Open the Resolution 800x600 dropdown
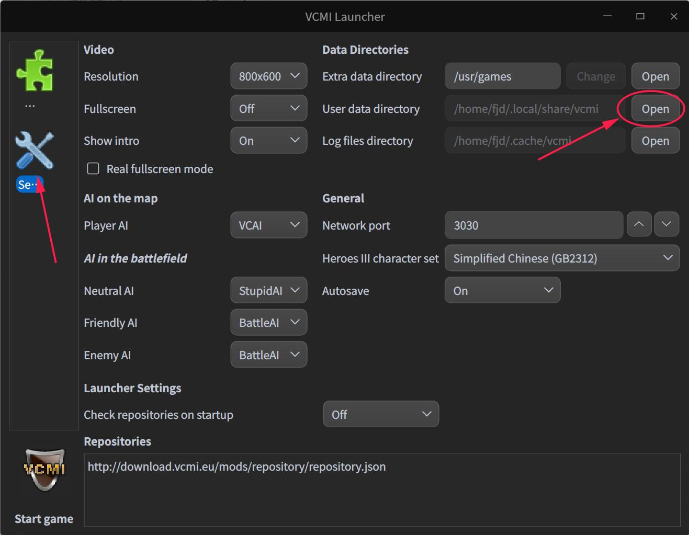Image resolution: width=689 pixels, height=535 pixels. (x=269, y=76)
